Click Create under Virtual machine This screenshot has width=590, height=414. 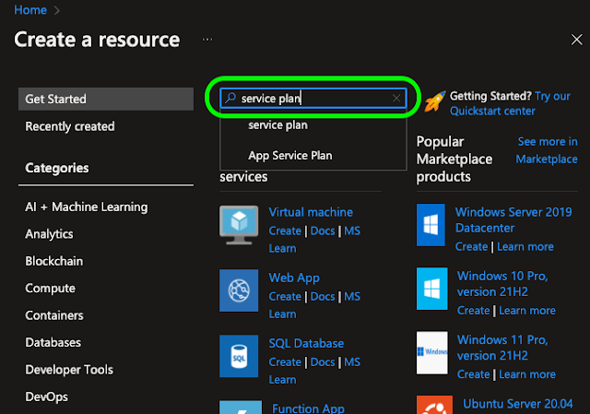coord(285,231)
